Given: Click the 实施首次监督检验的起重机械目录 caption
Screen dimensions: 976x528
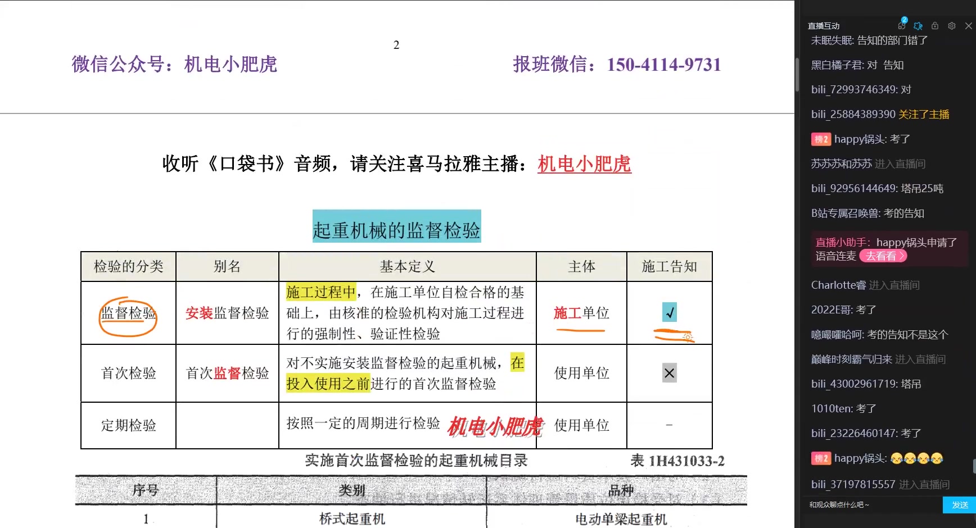Looking at the screenshot, I should [416, 461].
